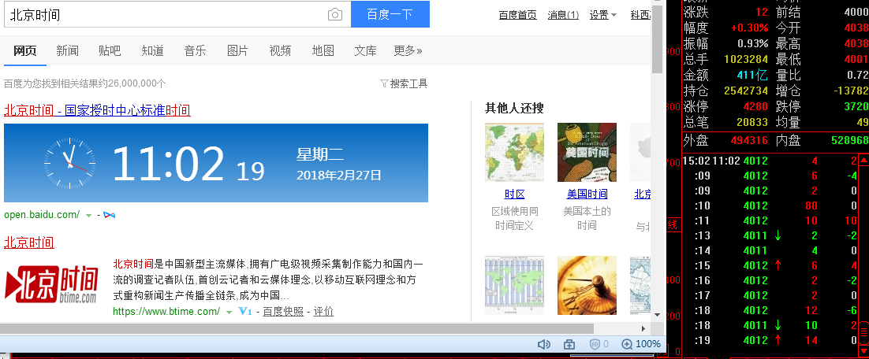Click the ad-block shield icon
Screen dimensions: 869x359
pyautogui.click(x=595, y=344)
